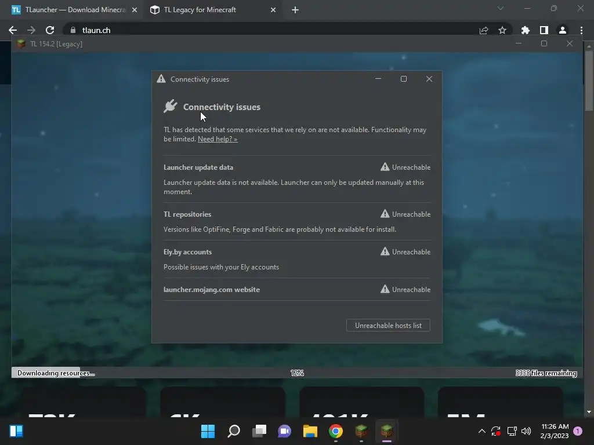Close the TLauncher Download Minecraft tab
Viewport: 594px width, 445px height.
pos(135,10)
